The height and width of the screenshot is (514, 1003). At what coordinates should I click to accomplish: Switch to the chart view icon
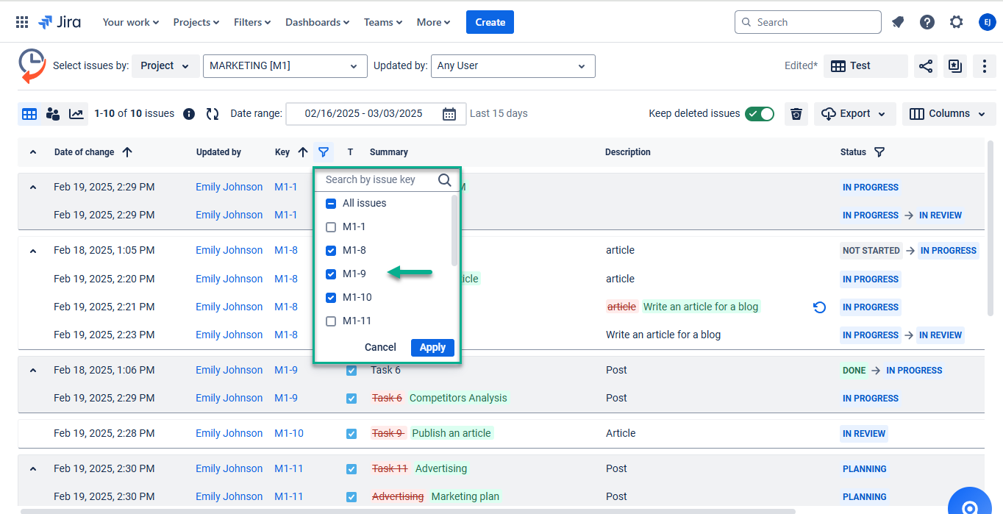point(76,114)
